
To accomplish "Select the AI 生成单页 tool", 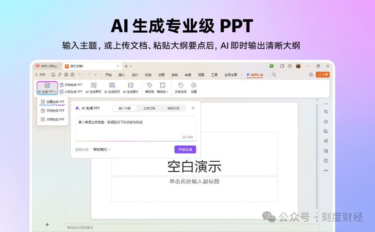I will (93, 88).
